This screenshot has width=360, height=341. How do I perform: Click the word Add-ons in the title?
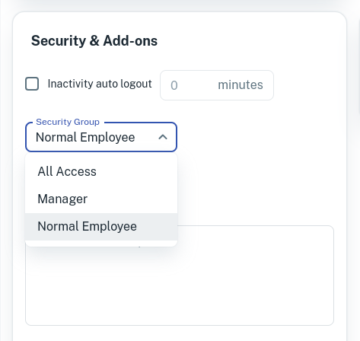click(130, 41)
